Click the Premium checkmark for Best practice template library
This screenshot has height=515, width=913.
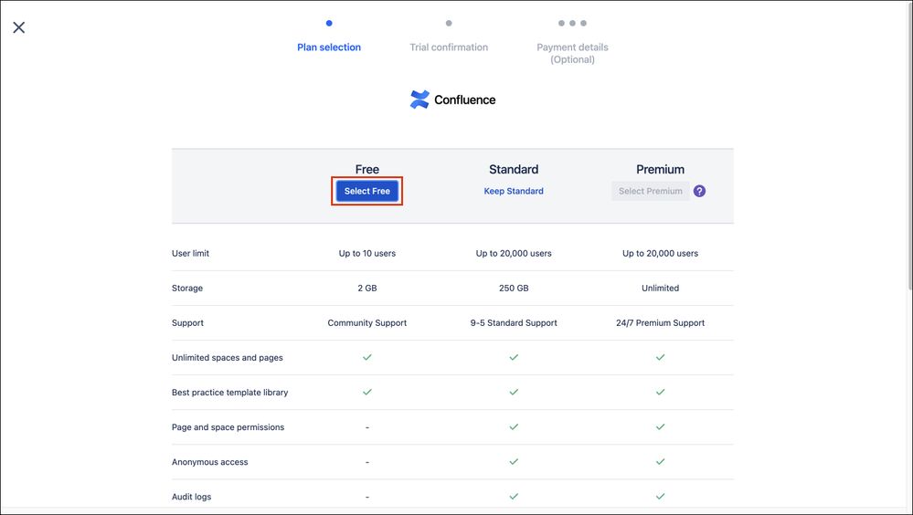click(x=660, y=393)
